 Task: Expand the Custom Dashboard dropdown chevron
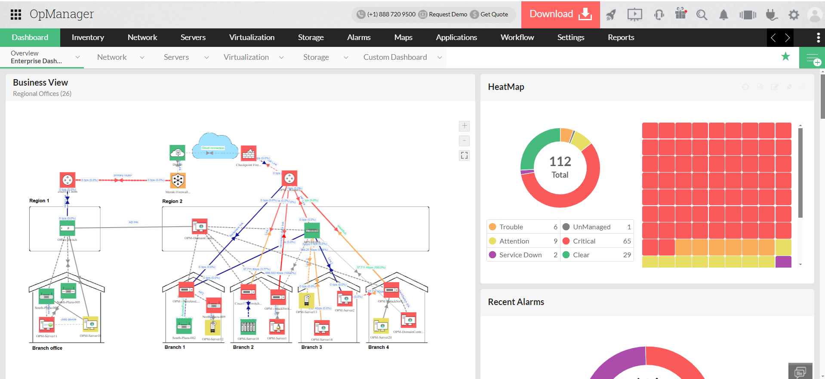point(440,58)
